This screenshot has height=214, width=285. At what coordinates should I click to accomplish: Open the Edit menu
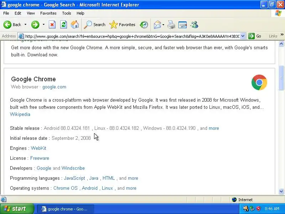coord(18,13)
